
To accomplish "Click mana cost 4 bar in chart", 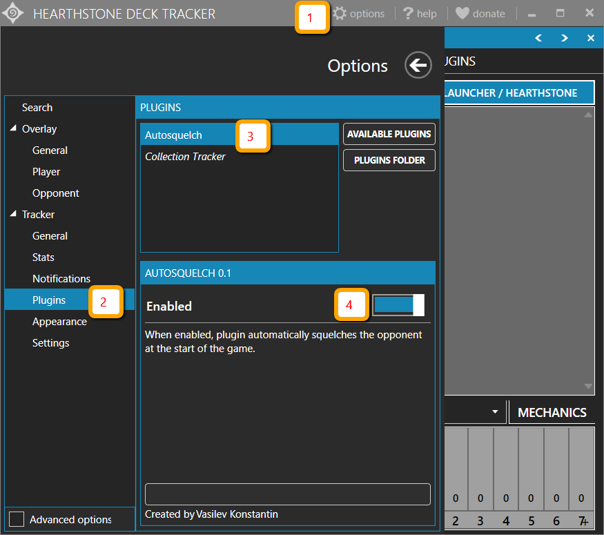I will [x=506, y=469].
